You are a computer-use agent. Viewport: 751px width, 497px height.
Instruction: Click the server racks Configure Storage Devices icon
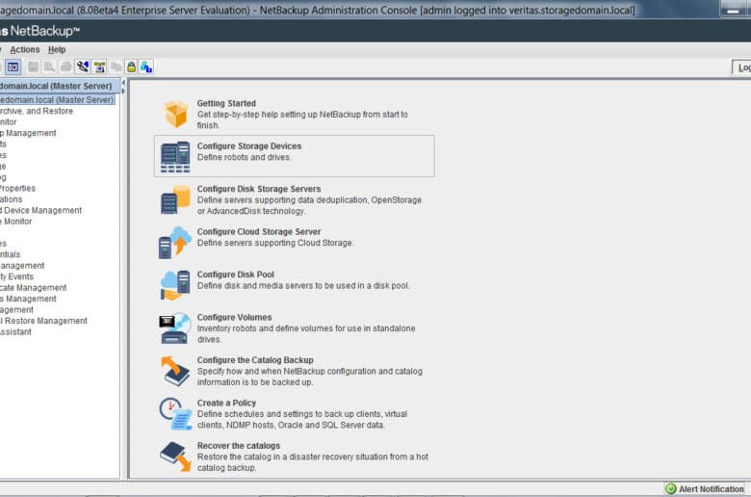[x=175, y=157]
